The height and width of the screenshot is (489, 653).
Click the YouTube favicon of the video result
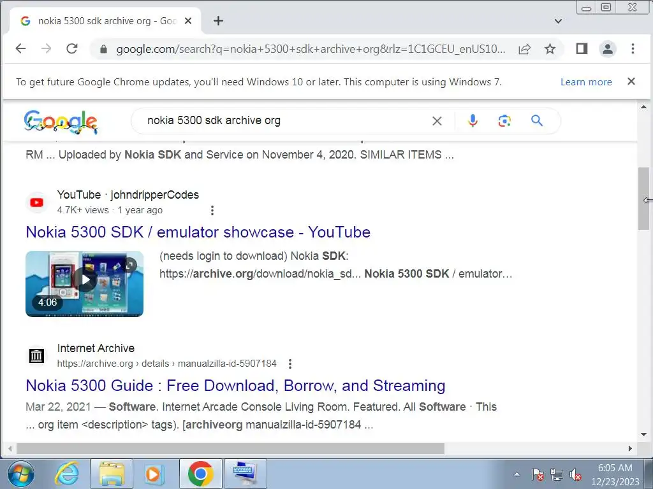point(36,202)
